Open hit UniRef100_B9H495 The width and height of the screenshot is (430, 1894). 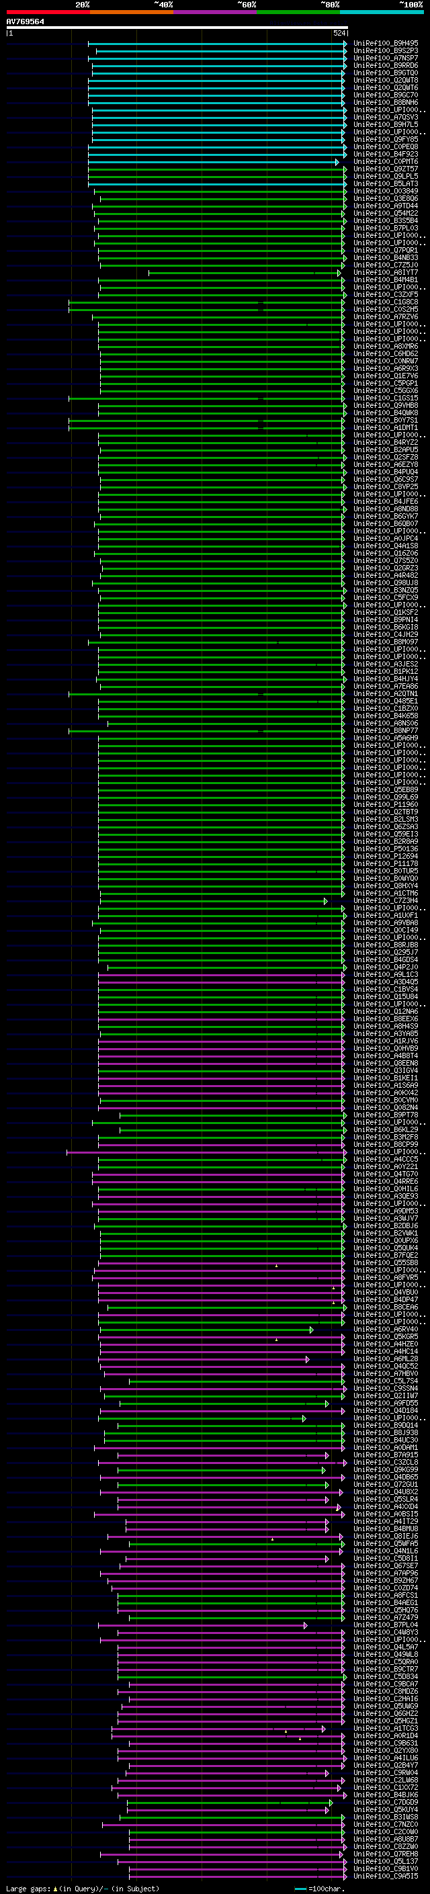[x=385, y=44]
